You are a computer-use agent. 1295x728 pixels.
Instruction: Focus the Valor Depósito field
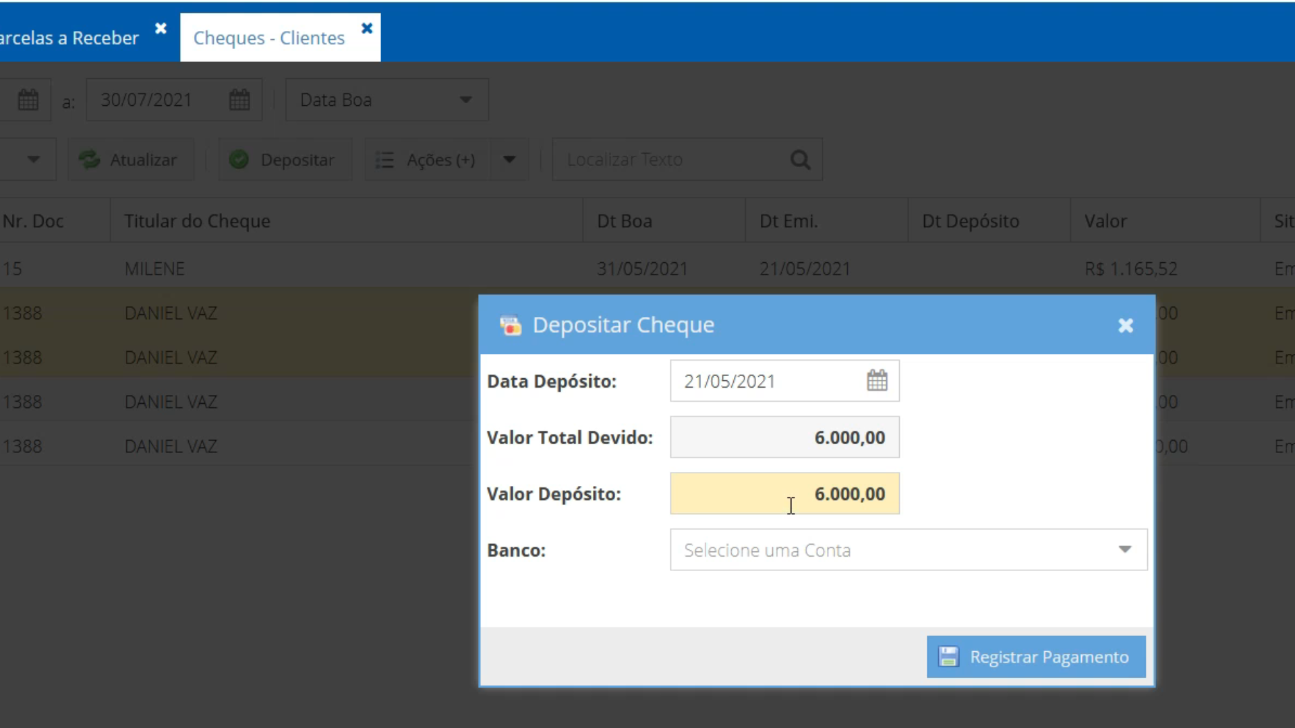point(784,493)
